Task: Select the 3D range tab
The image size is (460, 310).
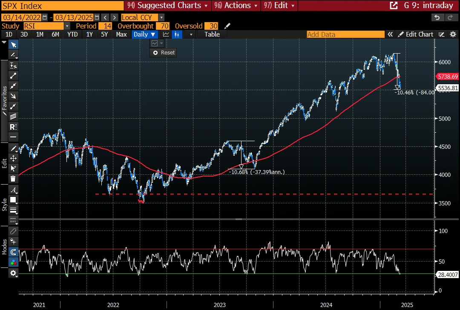Action: [x=24, y=34]
